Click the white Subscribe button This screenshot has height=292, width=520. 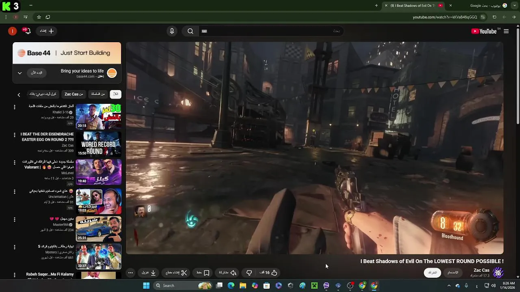point(433,273)
